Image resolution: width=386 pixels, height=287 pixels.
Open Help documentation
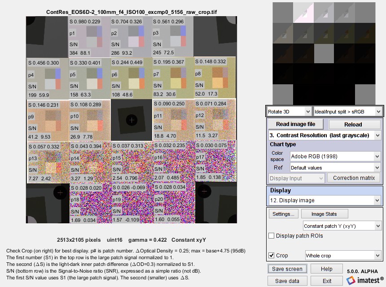point(327,268)
